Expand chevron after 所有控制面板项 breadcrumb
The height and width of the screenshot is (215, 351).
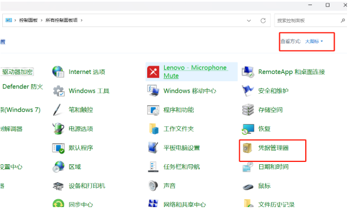click(x=82, y=20)
